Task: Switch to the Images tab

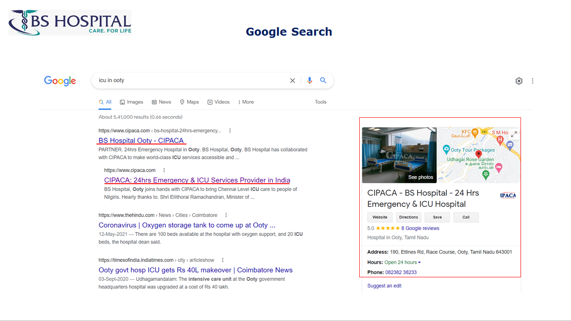Action: pyautogui.click(x=131, y=102)
